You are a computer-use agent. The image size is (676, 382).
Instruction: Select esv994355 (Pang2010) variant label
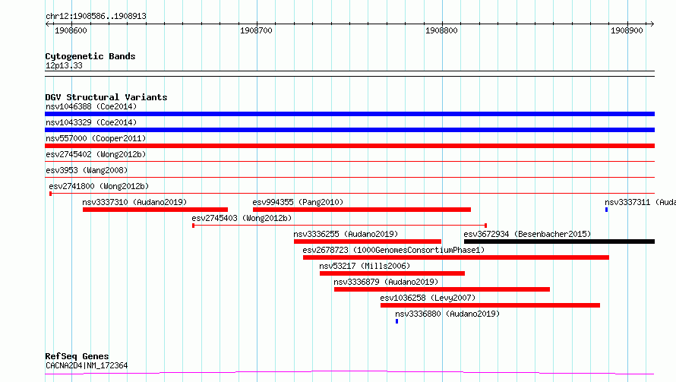[298, 202]
